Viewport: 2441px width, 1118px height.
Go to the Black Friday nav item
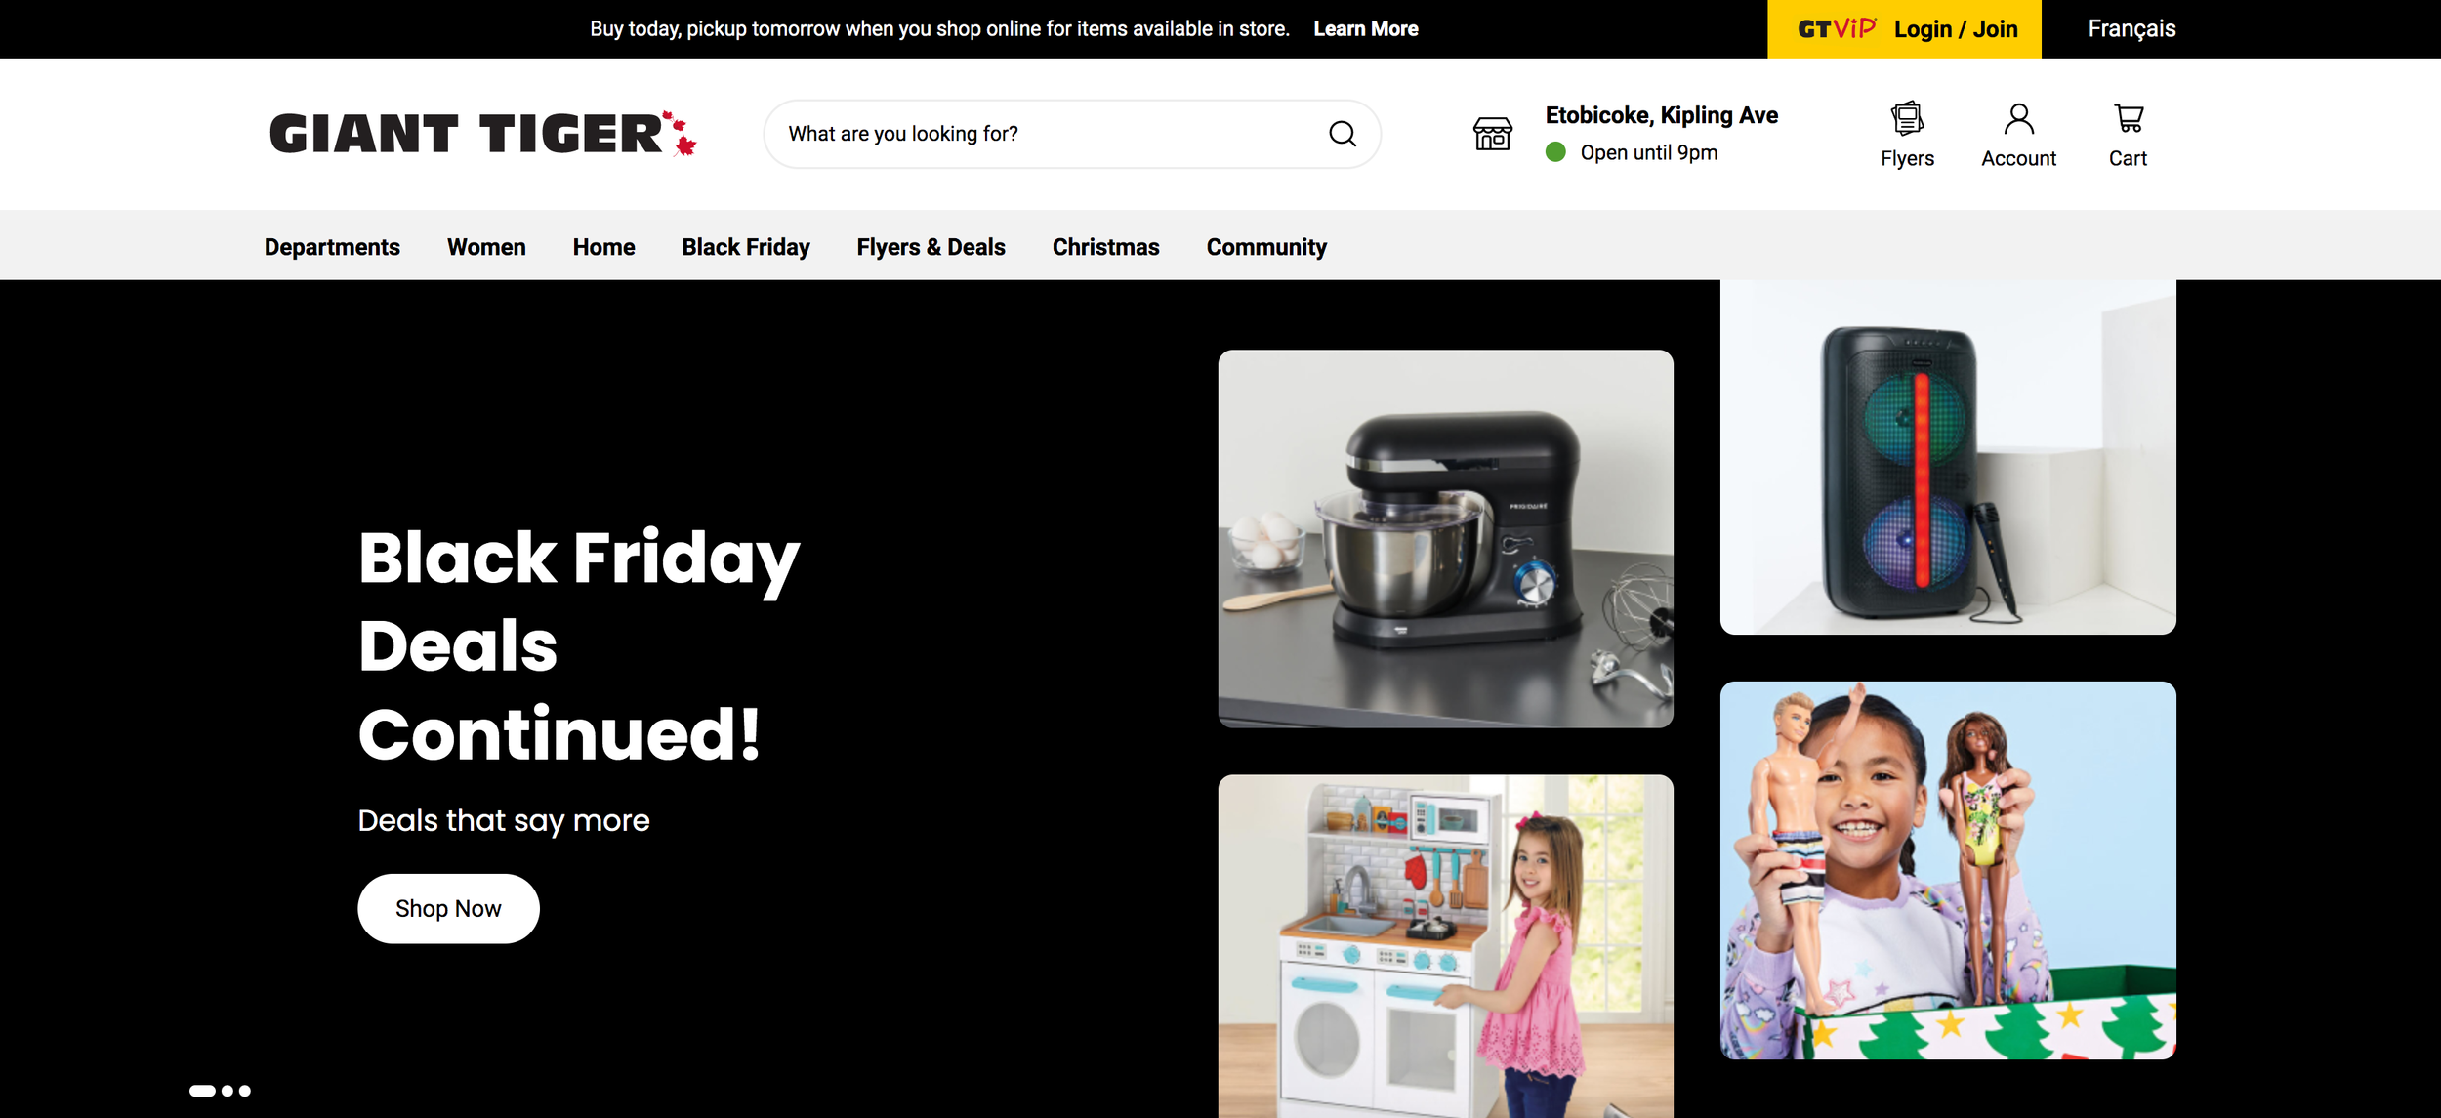(x=746, y=247)
